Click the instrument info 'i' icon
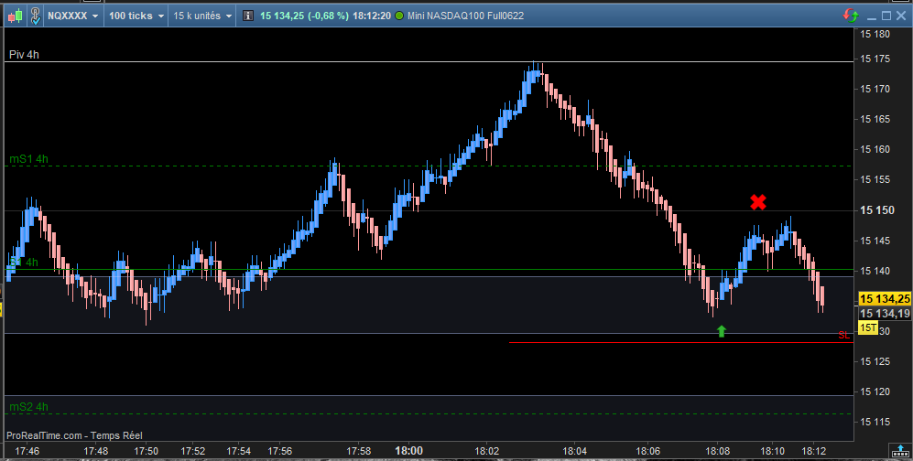 point(247,16)
